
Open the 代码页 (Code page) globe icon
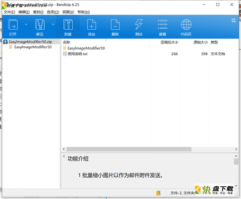(186, 25)
